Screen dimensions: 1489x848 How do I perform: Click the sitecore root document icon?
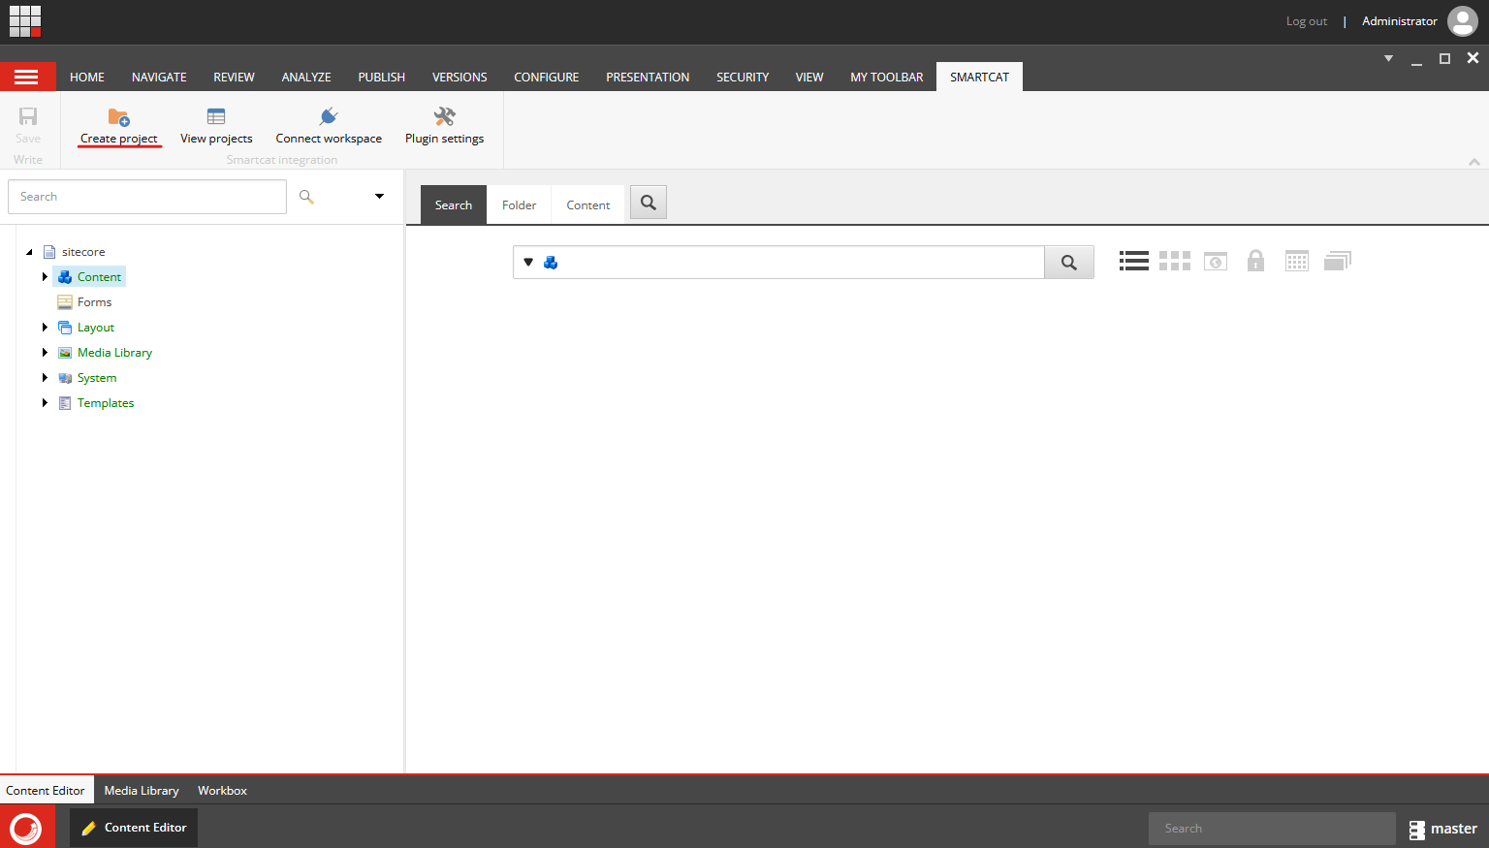click(49, 252)
